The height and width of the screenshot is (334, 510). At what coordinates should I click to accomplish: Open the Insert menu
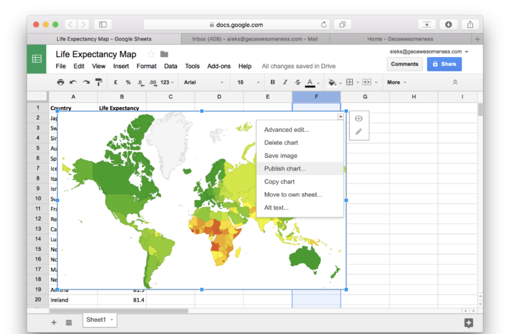(x=120, y=66)
